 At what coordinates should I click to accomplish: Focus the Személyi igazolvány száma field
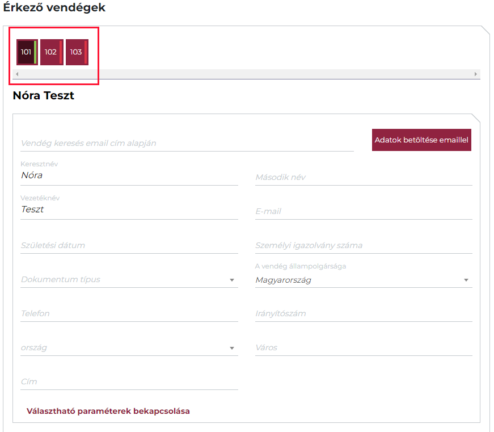click(x=363, y=246)
